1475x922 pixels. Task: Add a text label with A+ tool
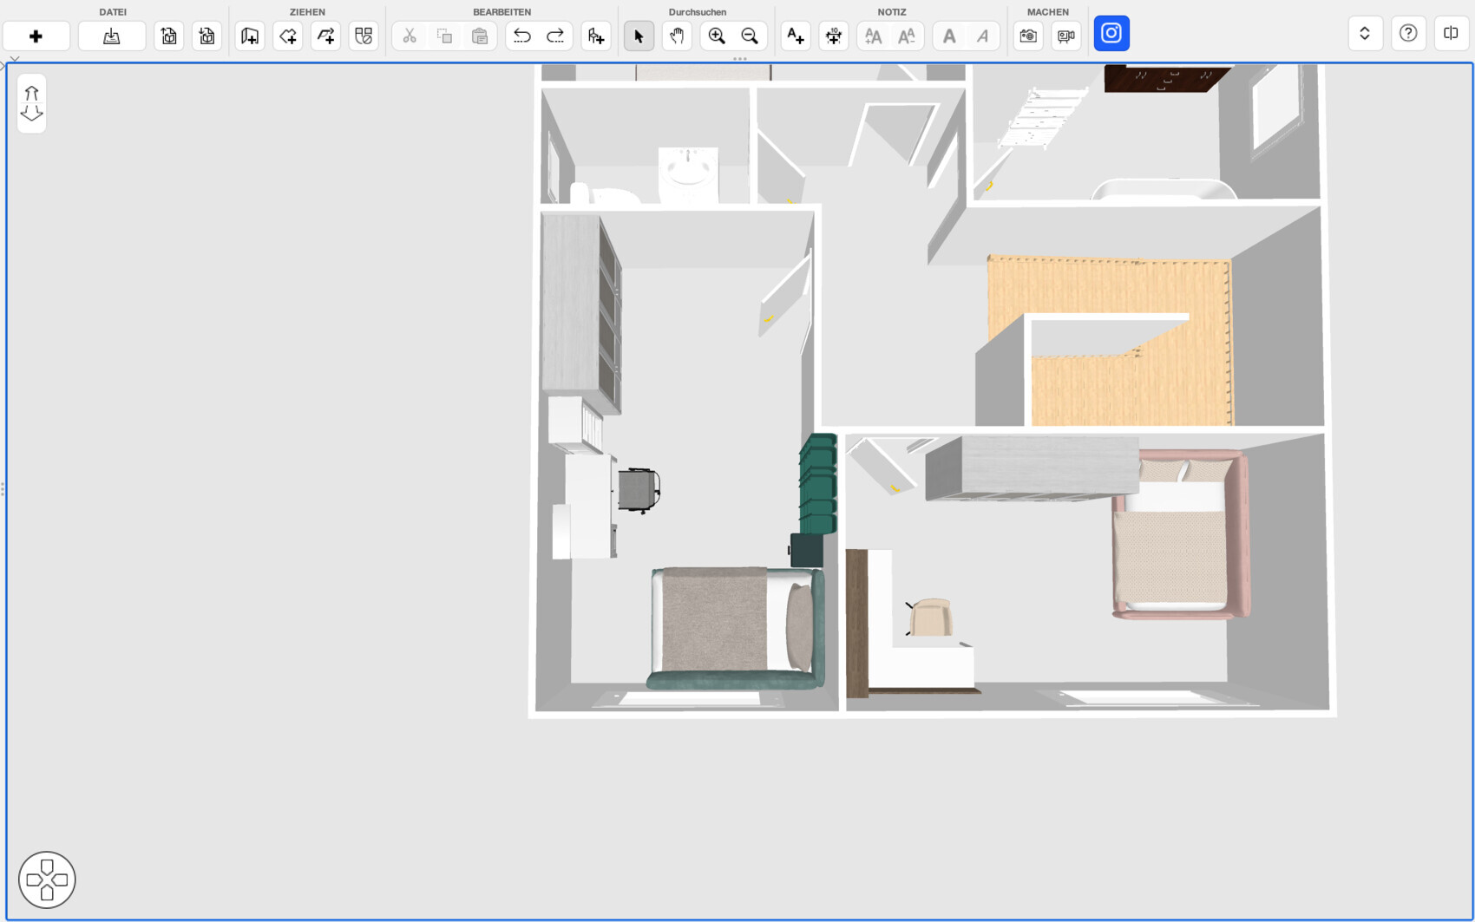pos(795,36)
